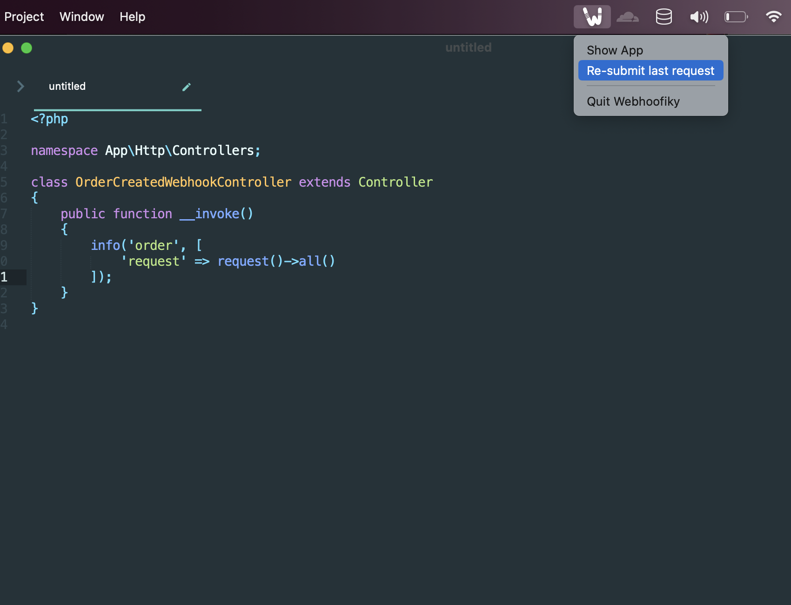Select Show App from the menu
The width and height of the screenshot is (791, 605).
point(615,50)
